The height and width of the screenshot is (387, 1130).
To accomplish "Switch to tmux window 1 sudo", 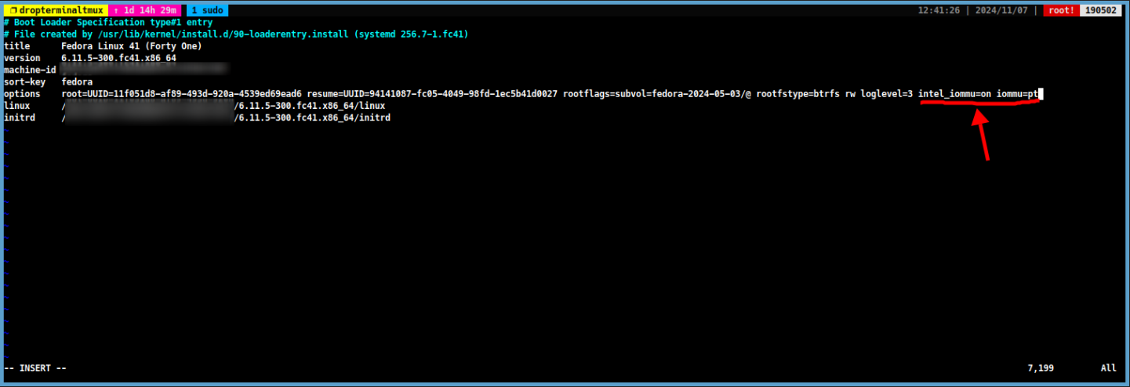I will [207, 11].
